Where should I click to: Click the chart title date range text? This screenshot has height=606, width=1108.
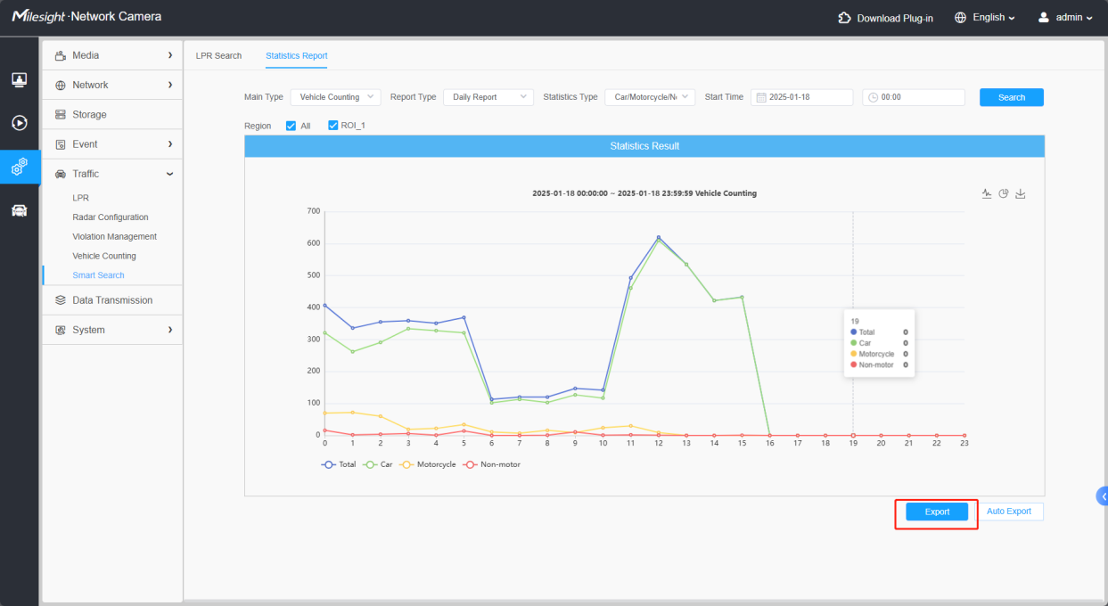click(x=644, y=193)
